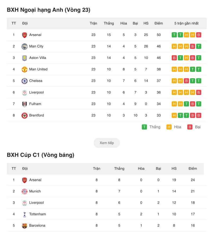The height and width of the screenshot is (232, 212).
Task: Click Arsenal's most recent red B result badge
Action: coord(199,35)
